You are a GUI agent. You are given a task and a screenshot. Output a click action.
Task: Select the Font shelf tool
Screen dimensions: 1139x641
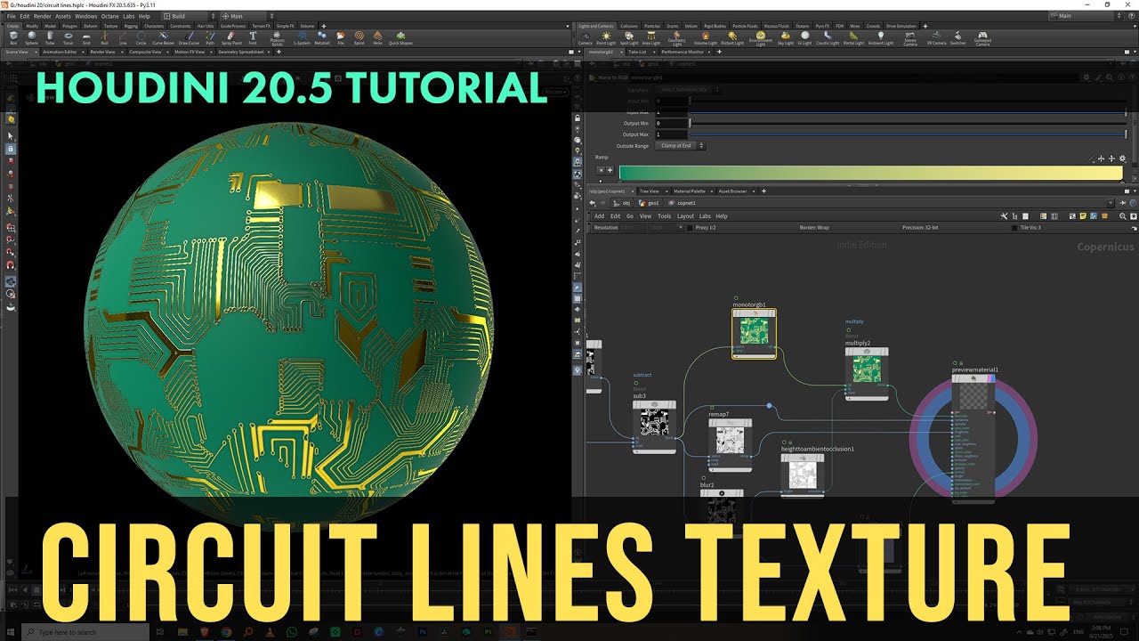[253, 38]
